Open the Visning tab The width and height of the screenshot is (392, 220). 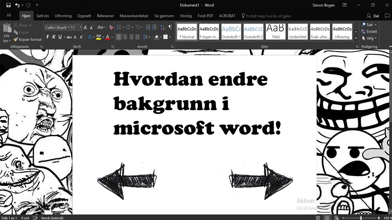[x=186, y=16]
